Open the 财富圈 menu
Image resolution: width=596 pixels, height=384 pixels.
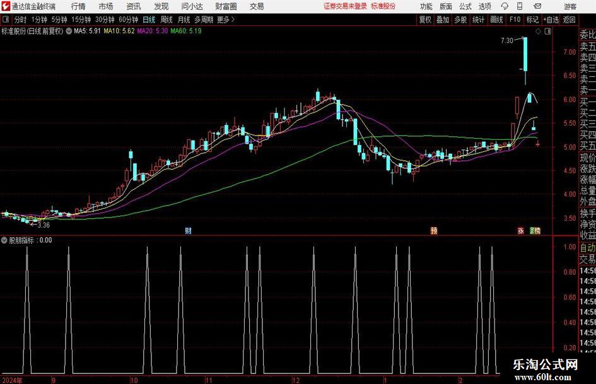pos(226,6)
